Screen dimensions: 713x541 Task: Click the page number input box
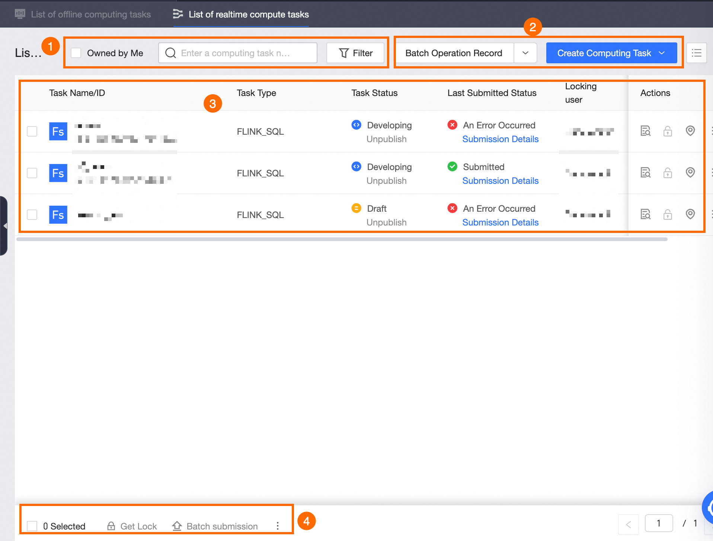tap(659, 524)
